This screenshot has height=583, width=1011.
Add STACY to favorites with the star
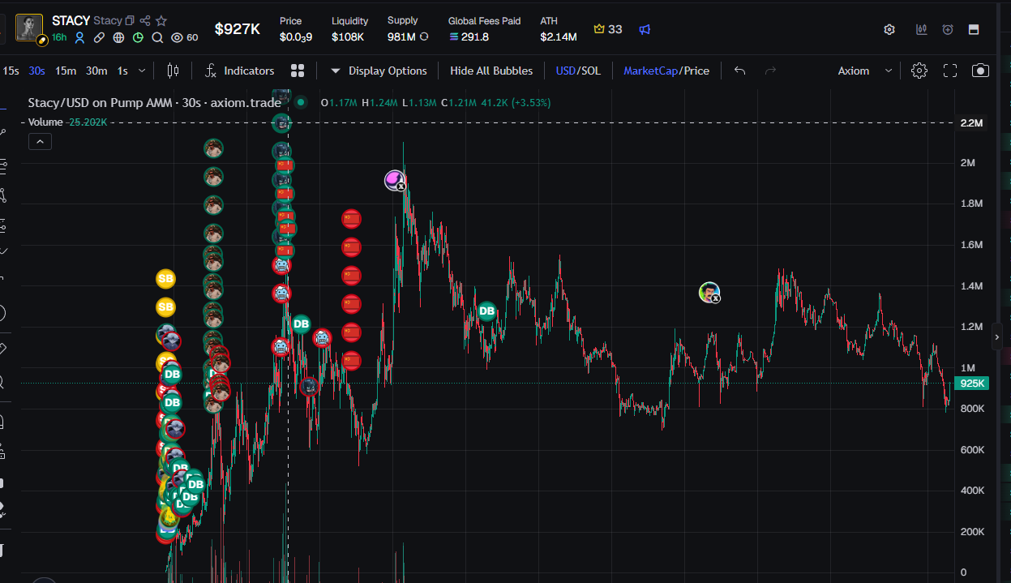(161, 20)
